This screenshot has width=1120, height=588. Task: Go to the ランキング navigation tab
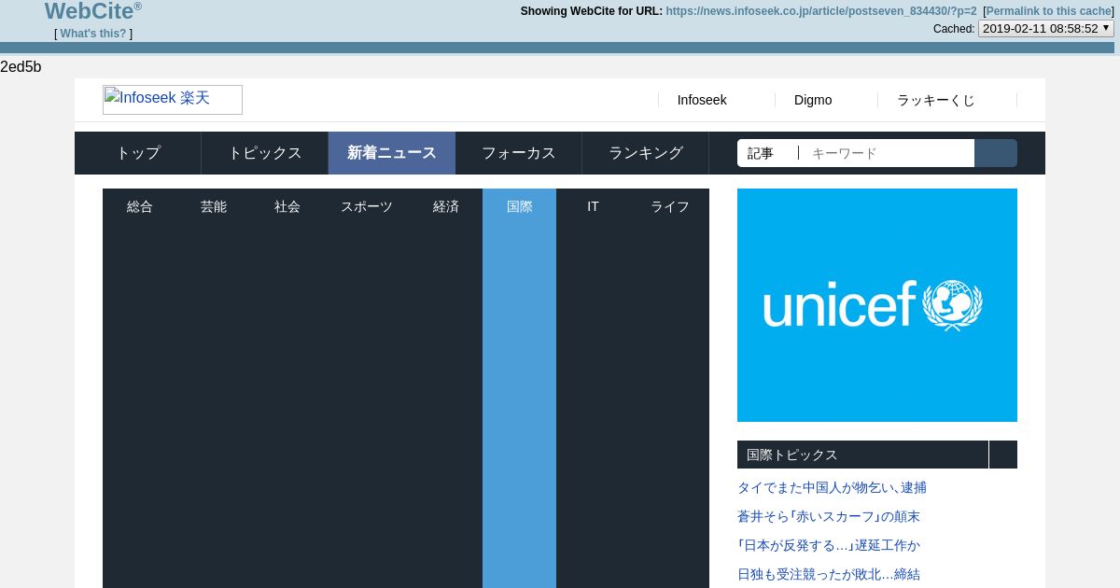point(646,153)
